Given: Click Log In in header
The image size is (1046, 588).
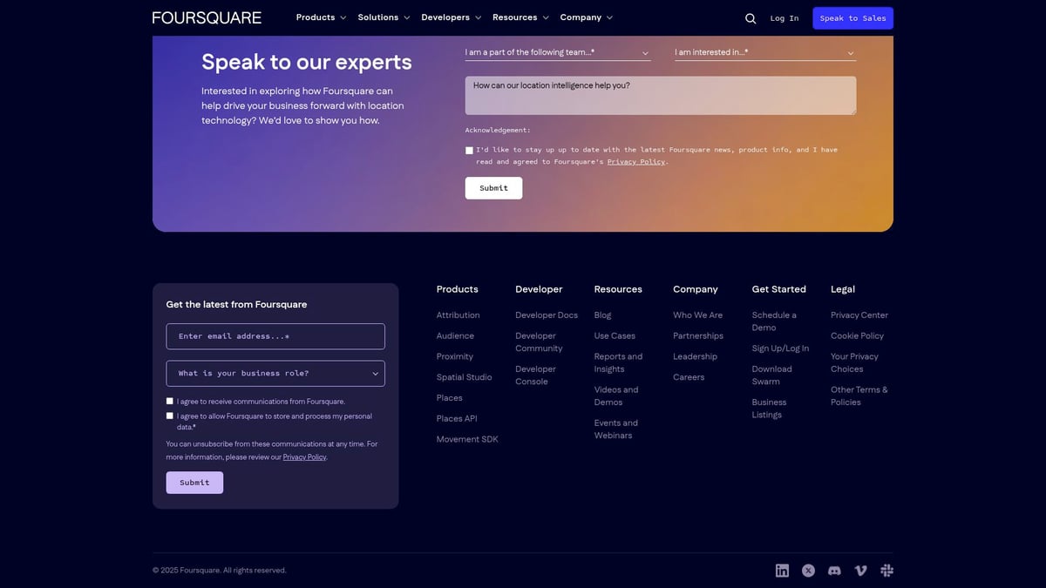Looking at the screenshot, I should [784, 18].
